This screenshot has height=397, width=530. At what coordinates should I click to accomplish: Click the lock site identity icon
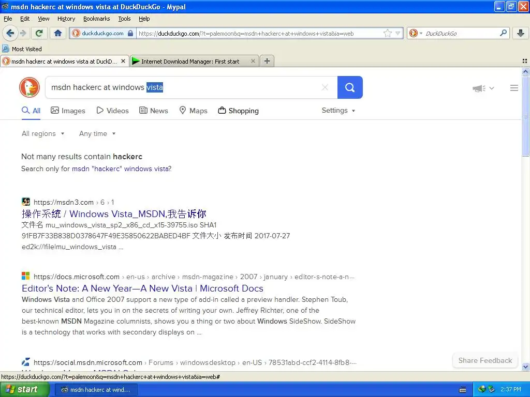(x=130, y=33)
